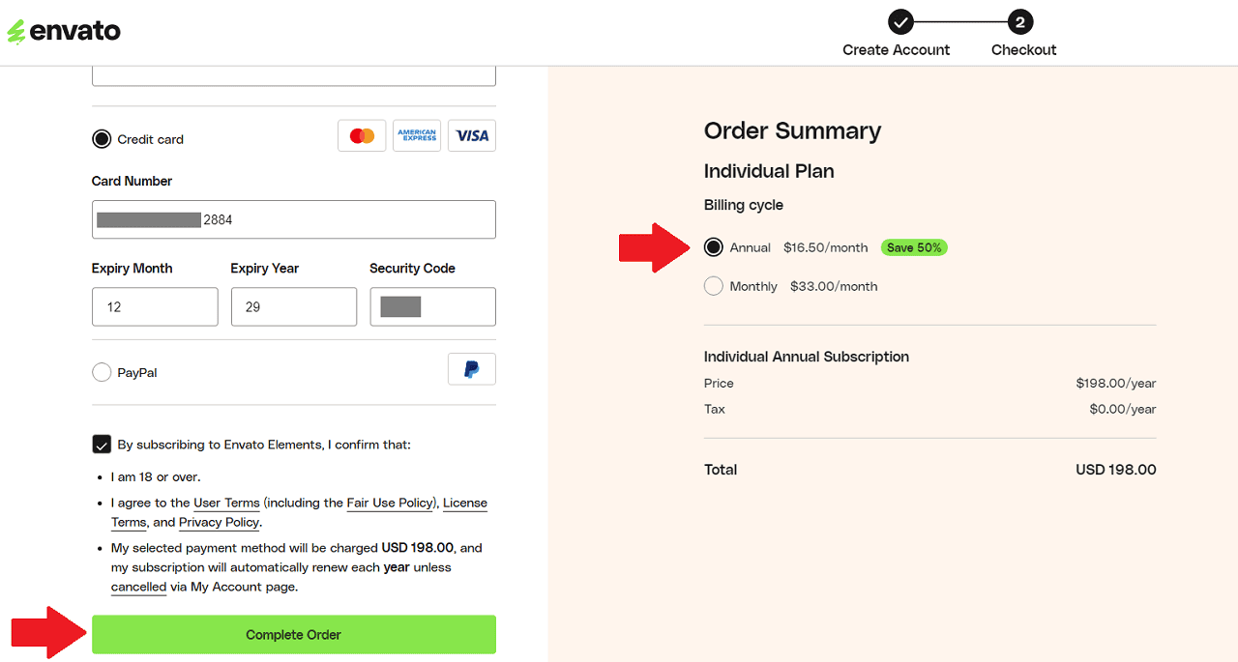Select the PayPal payment option

tap(102, 372)
